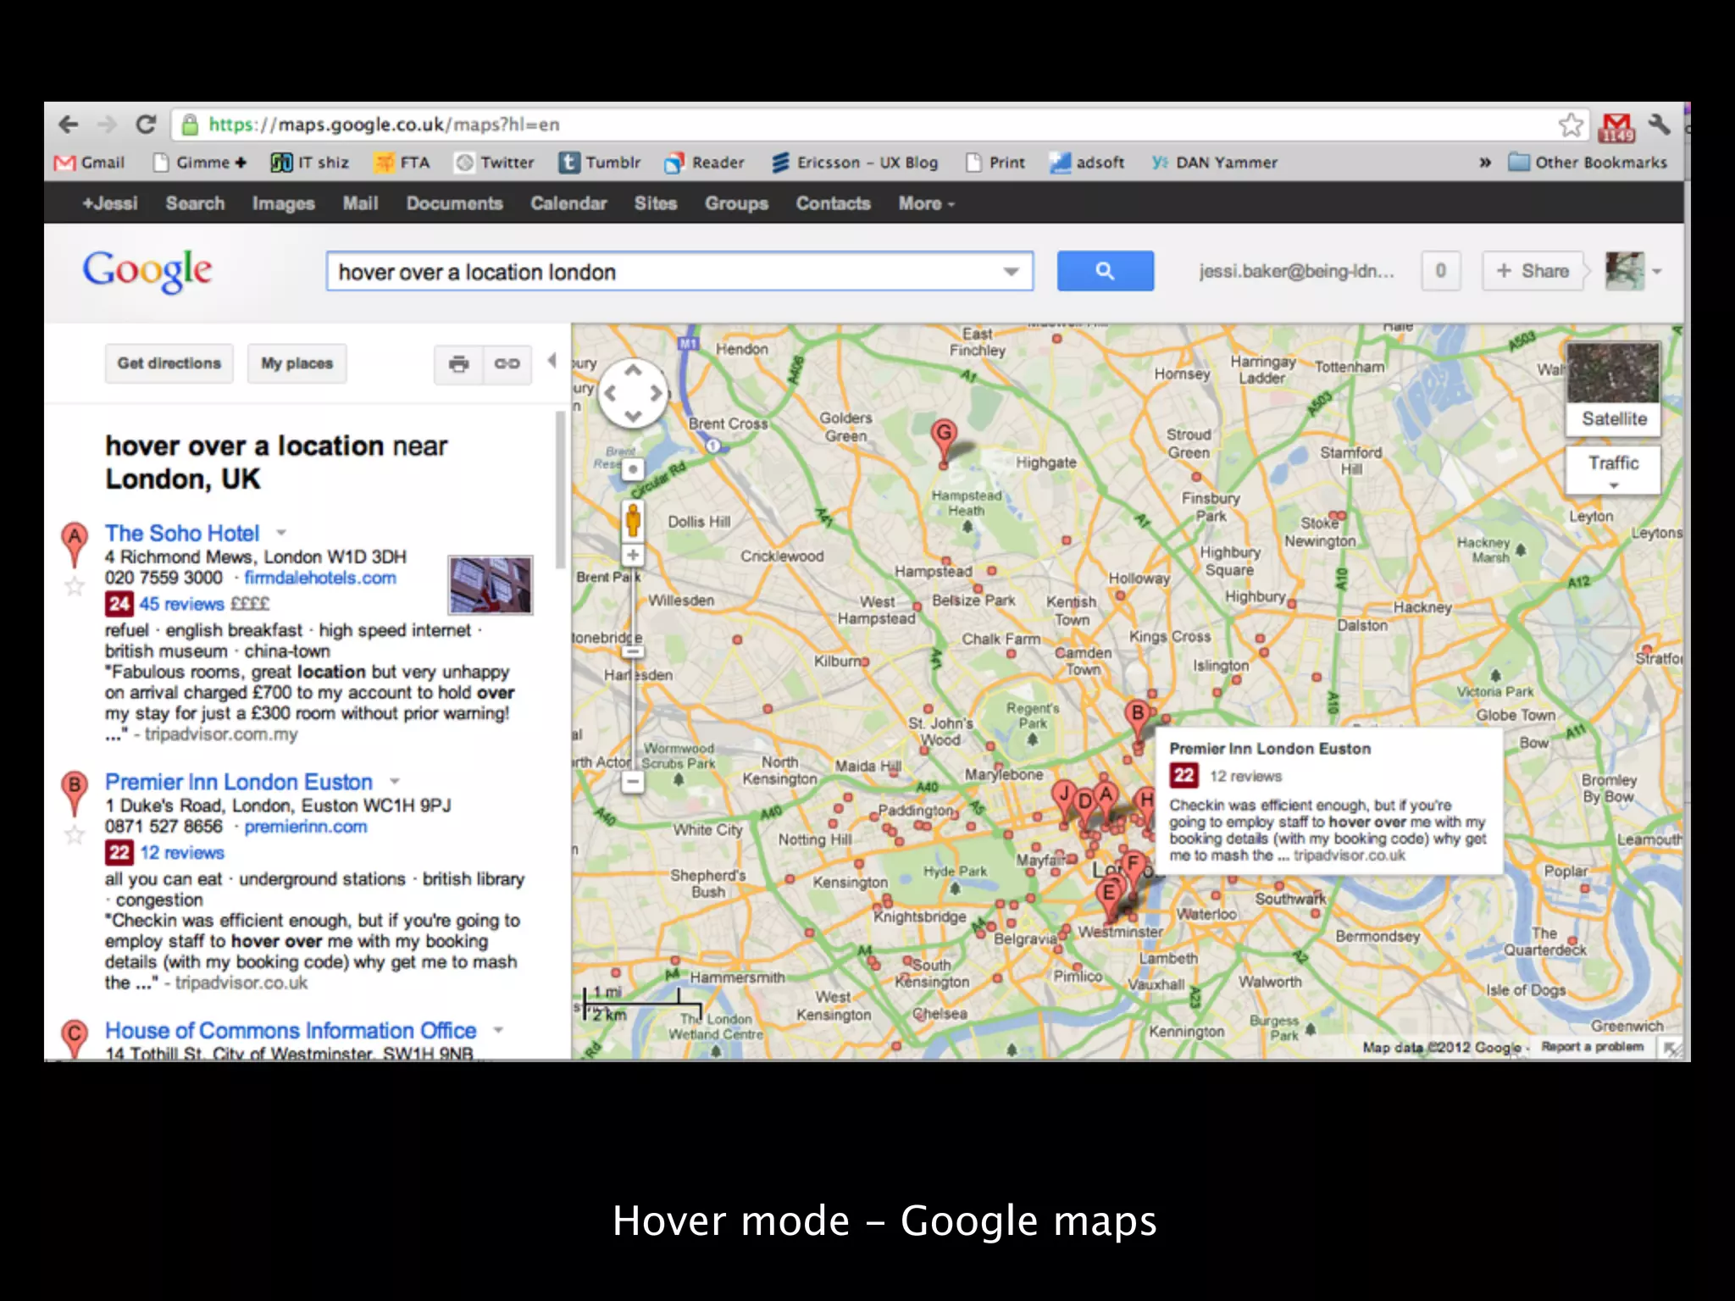Screen dimensions: 1735x1301
Task: Open Contacts in Google bar
Action: [833, 204]
